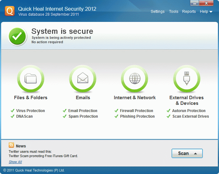Click the Email Protection green checkmark

pos(65,111)
